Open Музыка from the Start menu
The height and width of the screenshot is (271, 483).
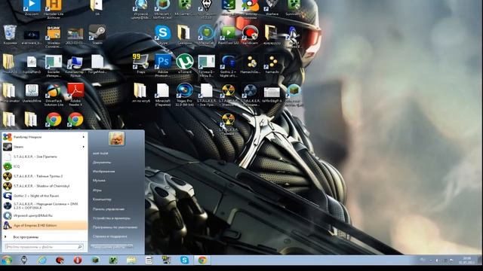click(x=99, y=181)
